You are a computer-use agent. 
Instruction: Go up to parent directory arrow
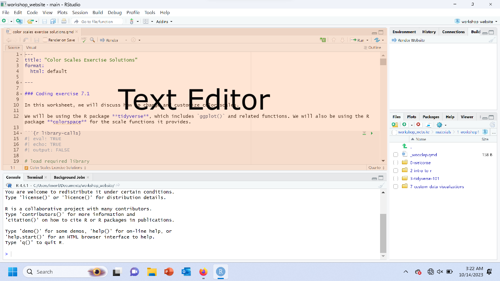(405, 146)
